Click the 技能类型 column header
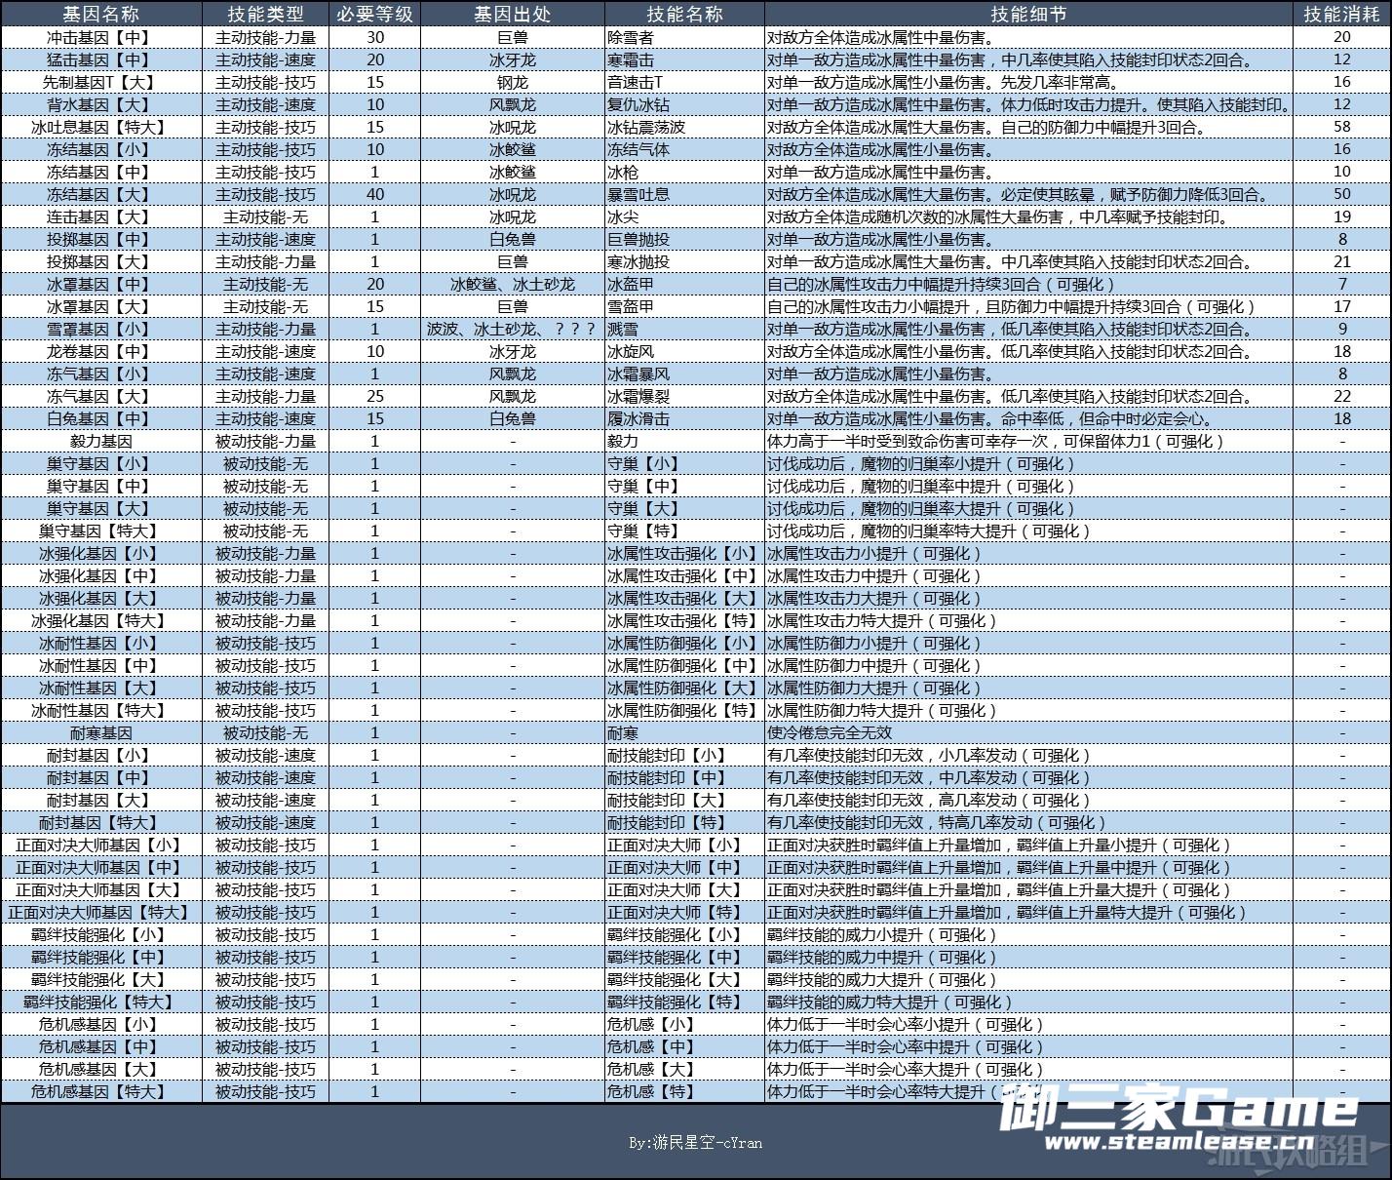Screen dimensions: 1392x1180 pyautogui.click(x=265, y=14)
